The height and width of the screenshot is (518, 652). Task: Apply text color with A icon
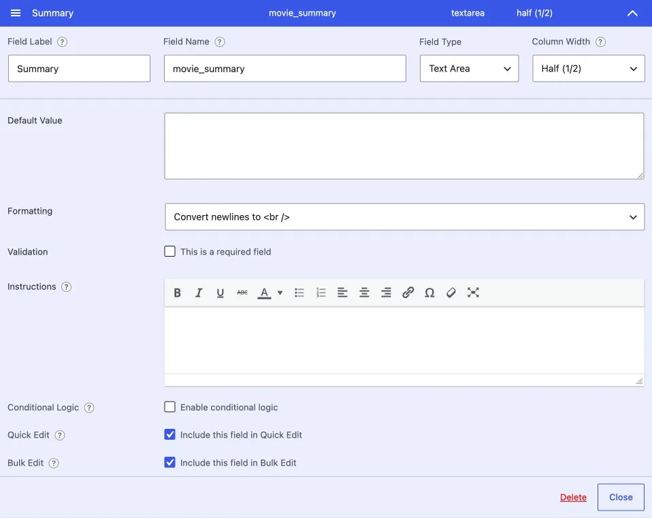point(264,293)
